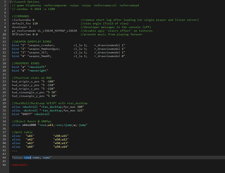Click the 'obbo2000' alias name

29,125
